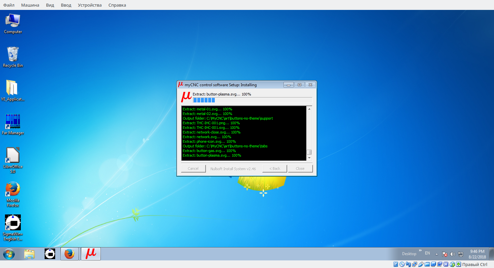The height and width of the screenshot is (268, 494).
Task: Expand the Desktop toolbar chevron
Action: point(420,251)
